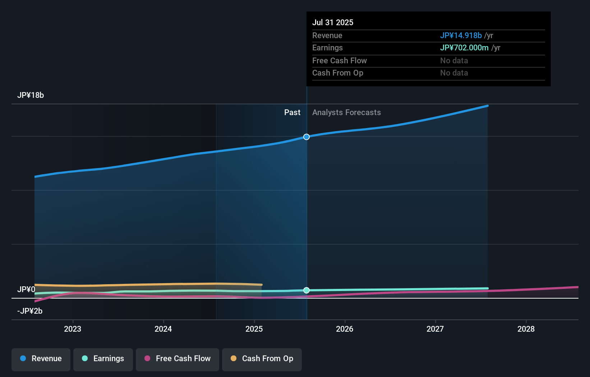Click the orange Cash From Op legend dot
Viewport: 590px width, 377px height.
(x=234, y=359)
